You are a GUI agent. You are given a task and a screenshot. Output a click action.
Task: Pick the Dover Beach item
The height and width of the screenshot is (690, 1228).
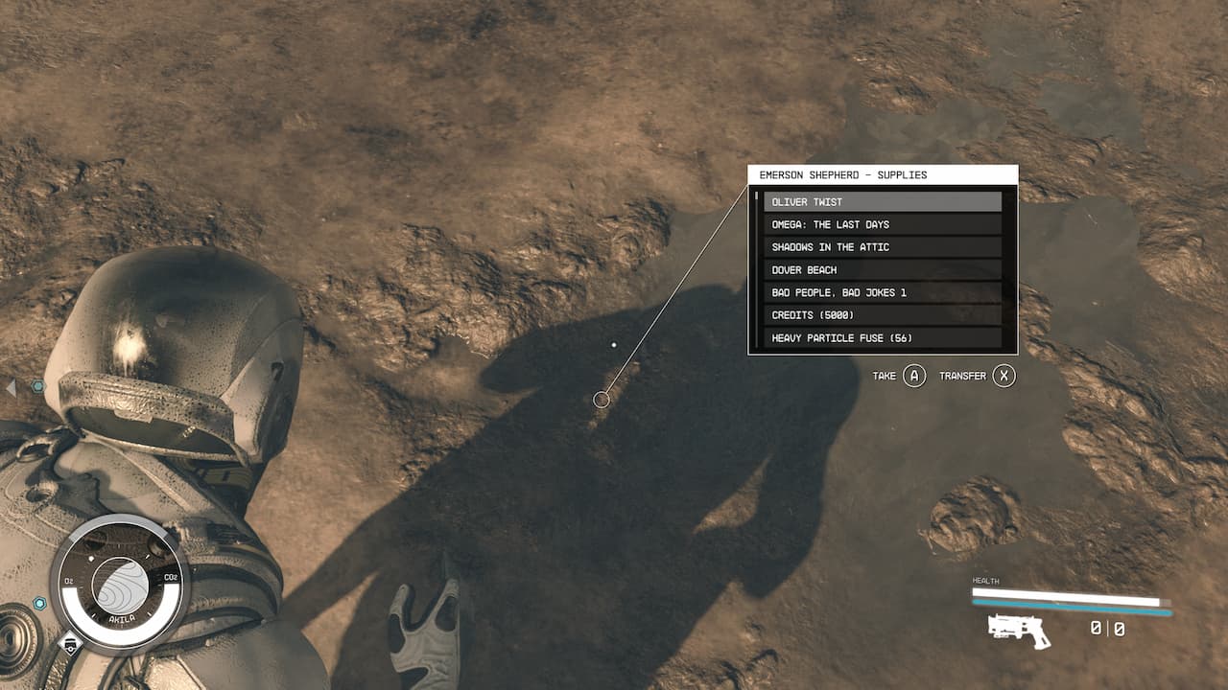click(x=882, y=270)
